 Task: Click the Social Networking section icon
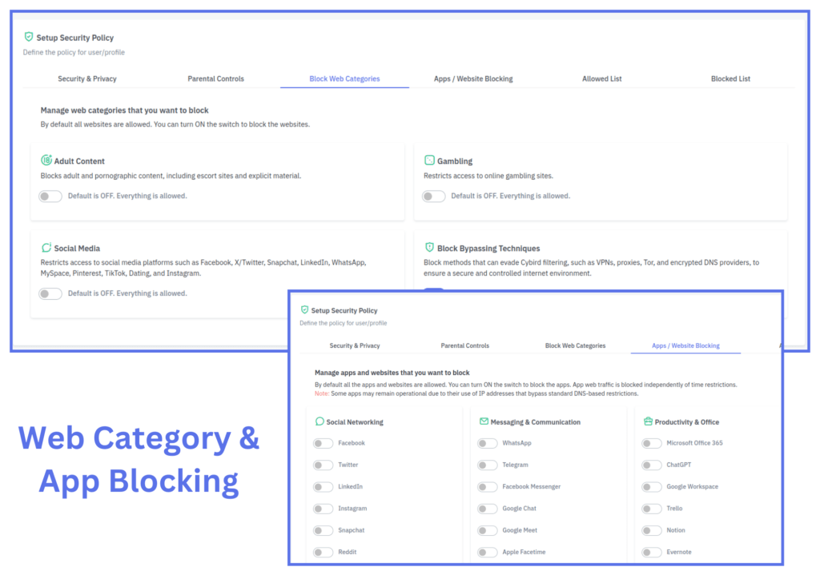click(320, 421)
